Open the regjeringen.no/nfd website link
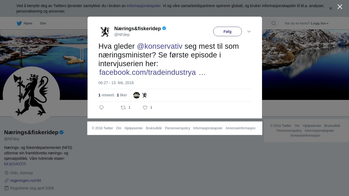 tap(25, 180)
